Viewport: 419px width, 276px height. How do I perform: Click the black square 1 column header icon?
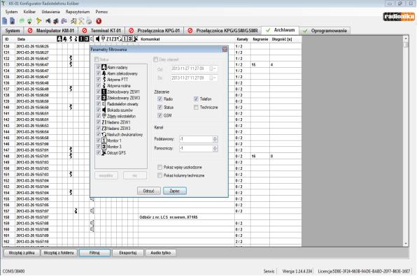82,39
